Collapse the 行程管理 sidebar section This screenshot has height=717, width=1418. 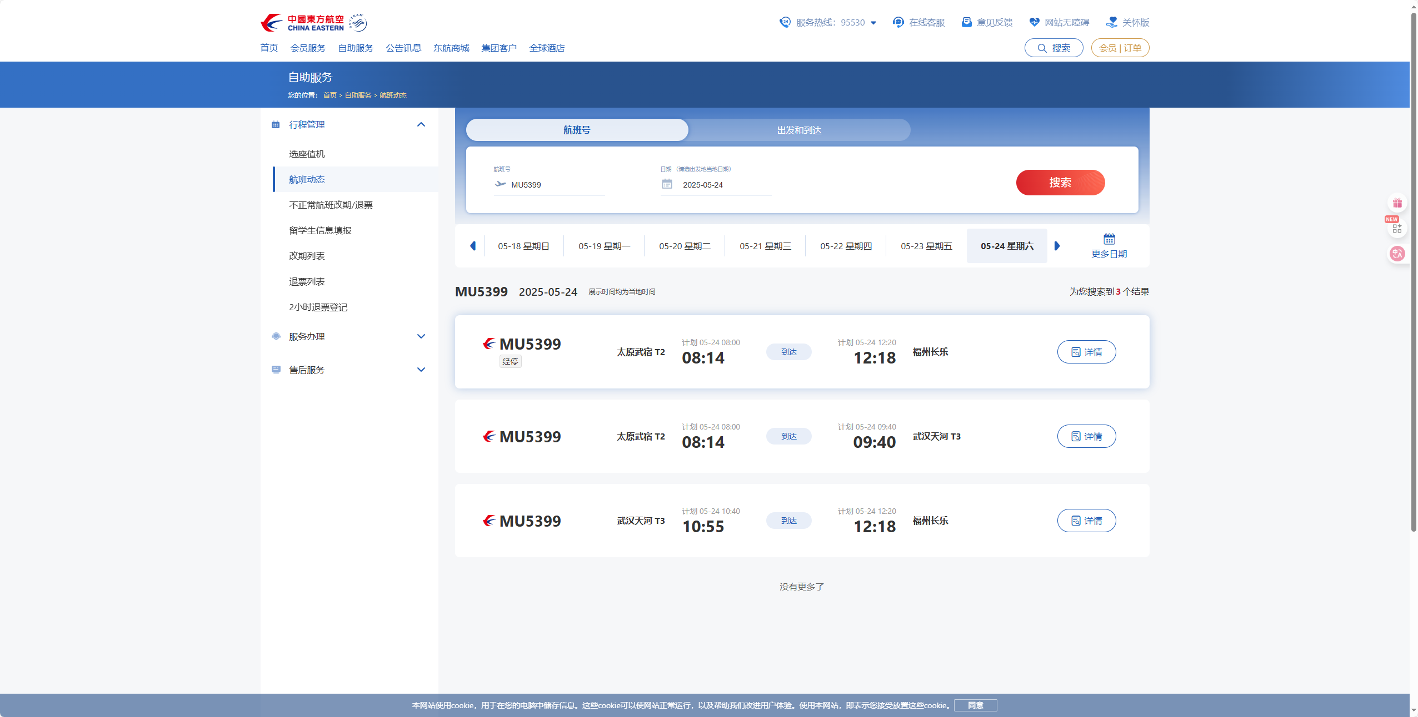(x=421, y=124)
